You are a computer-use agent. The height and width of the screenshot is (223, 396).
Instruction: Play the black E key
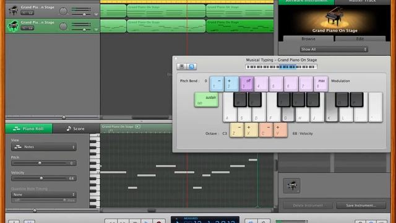click(x=254, y=99)
